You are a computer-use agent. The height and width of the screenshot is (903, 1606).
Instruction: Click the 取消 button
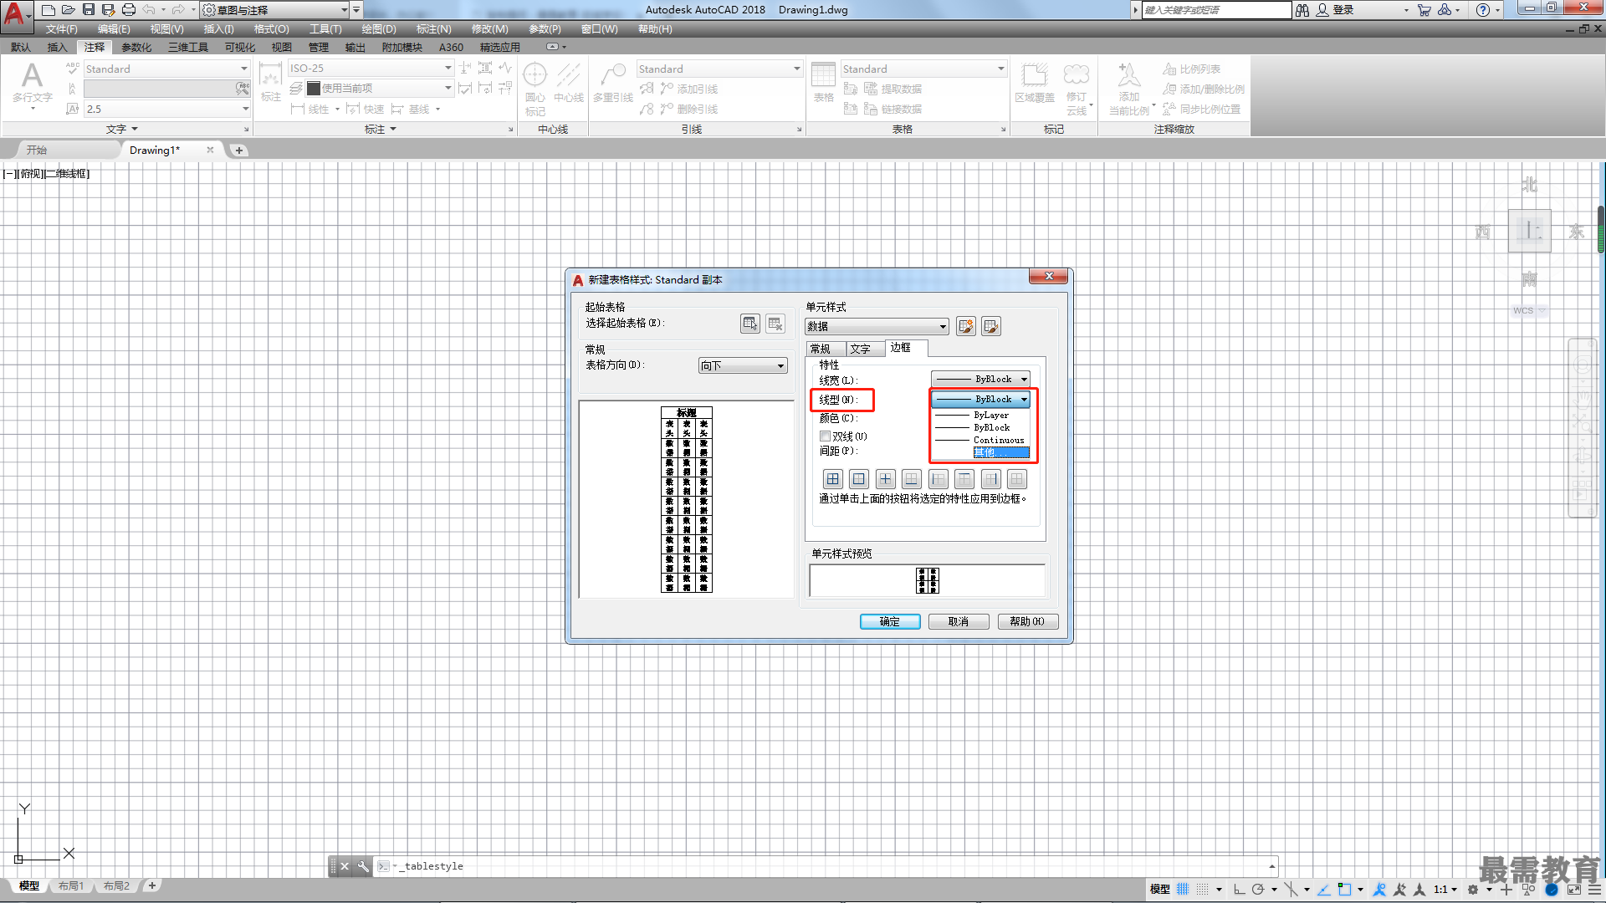point(959,622)
